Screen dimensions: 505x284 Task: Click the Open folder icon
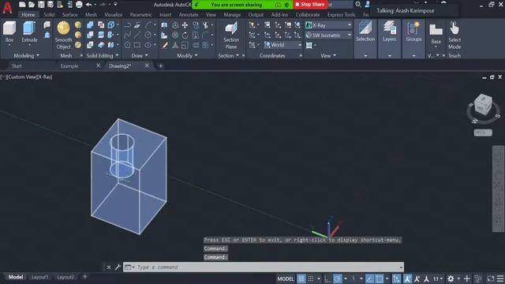click(x=32, y=5)
